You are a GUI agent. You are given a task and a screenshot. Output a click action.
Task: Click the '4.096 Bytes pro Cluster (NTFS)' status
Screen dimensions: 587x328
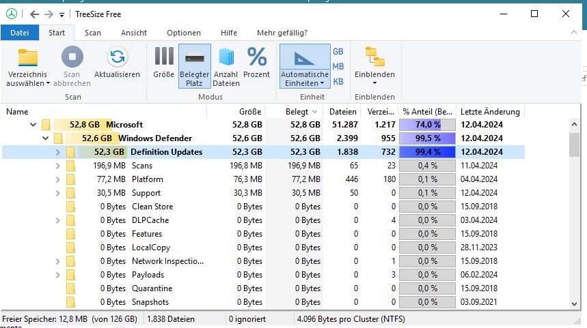[x=351, y=319]
